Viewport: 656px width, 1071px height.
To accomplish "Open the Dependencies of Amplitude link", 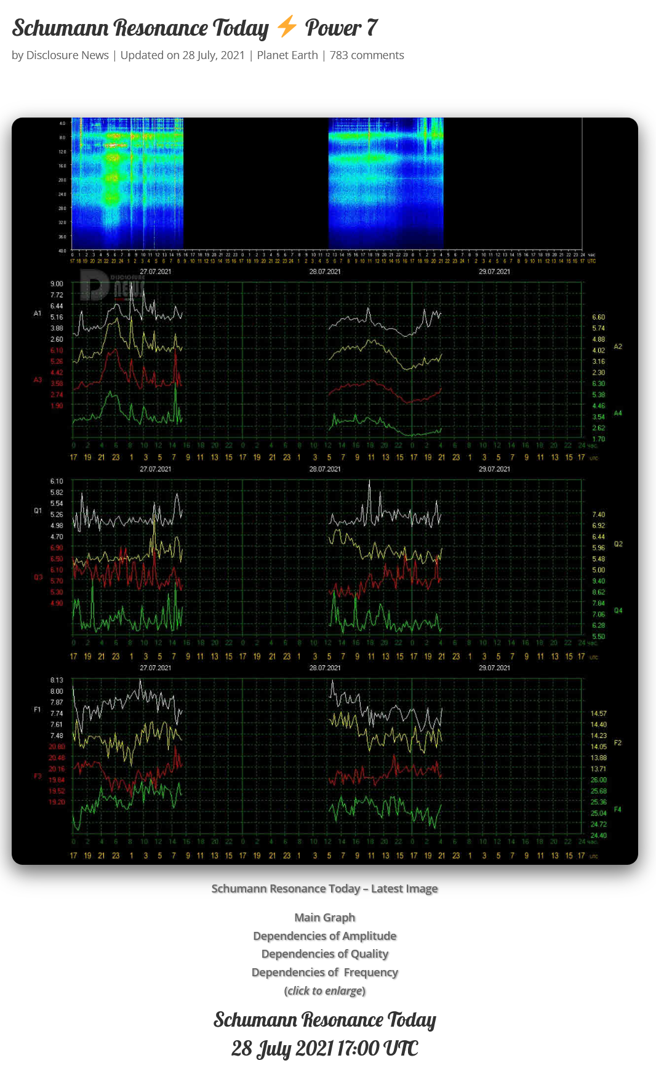I will click(325, 936).
